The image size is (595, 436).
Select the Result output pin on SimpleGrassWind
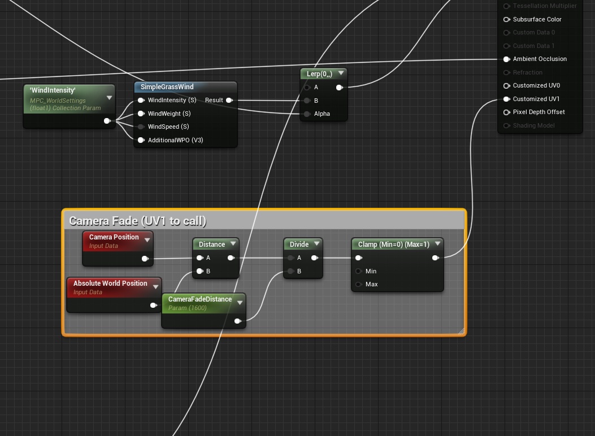coord(229,100)
